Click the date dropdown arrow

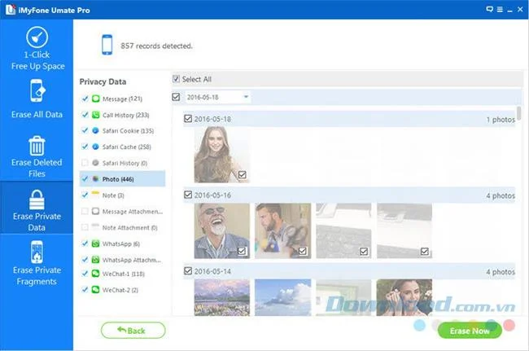click(x=246, y=97)
